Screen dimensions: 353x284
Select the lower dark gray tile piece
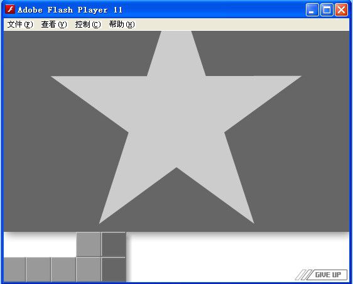(114, 270)
